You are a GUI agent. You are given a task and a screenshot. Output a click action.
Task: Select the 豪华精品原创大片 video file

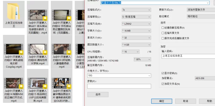62,86
